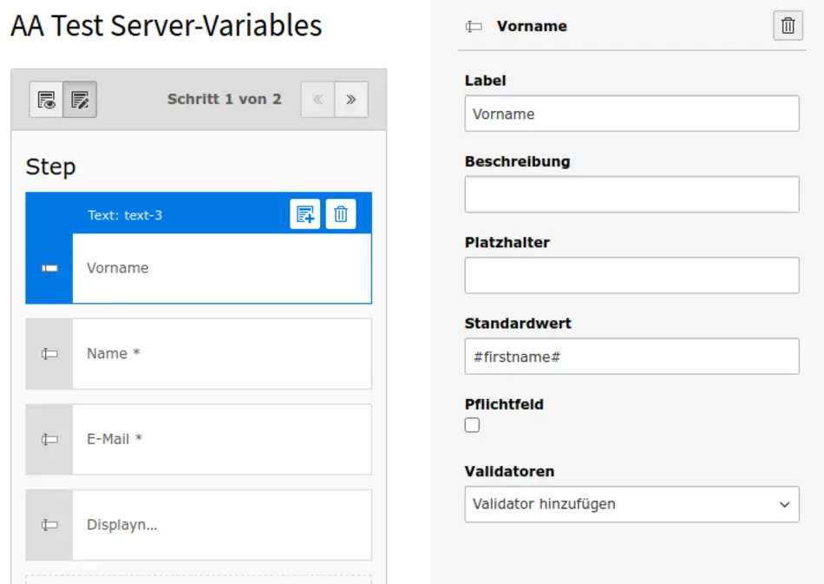Select the form edit mode icon
The height and width of the screenshot is (584, 824).
[x=80, y=100]
